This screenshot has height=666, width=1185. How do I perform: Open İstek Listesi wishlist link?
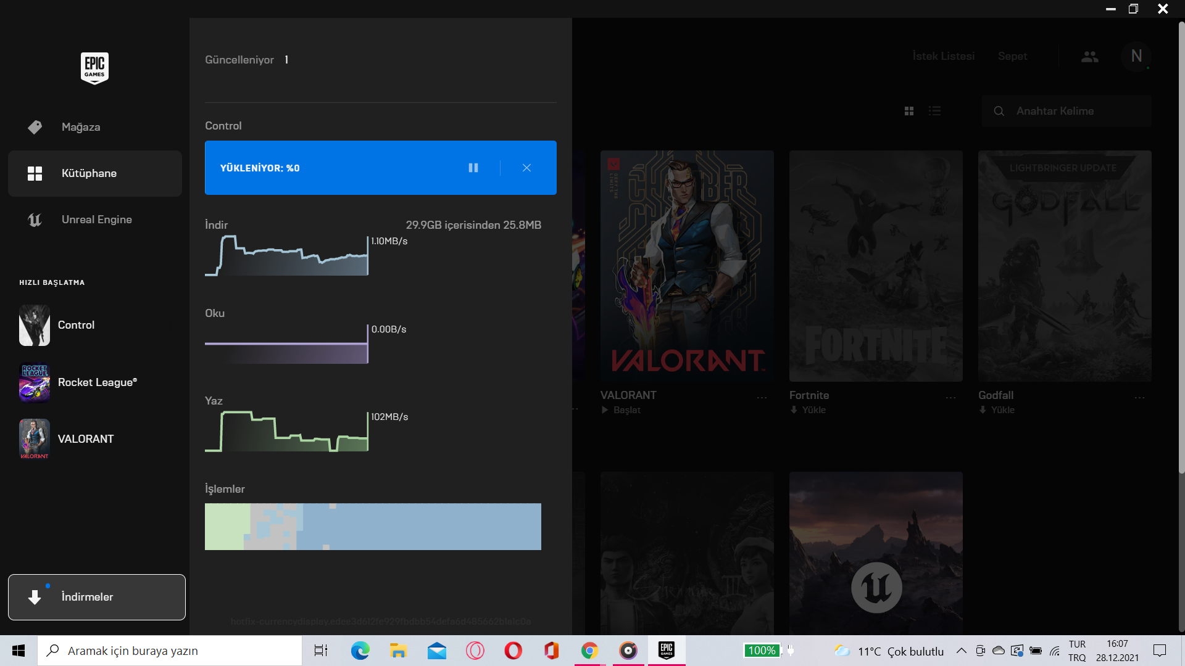pyautogui.click(x=944, y=56)
